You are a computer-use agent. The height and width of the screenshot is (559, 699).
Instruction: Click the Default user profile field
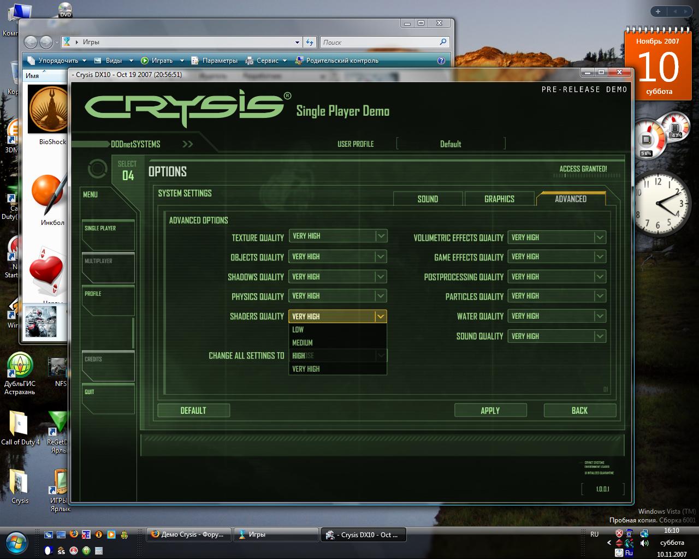pos(451,144)
